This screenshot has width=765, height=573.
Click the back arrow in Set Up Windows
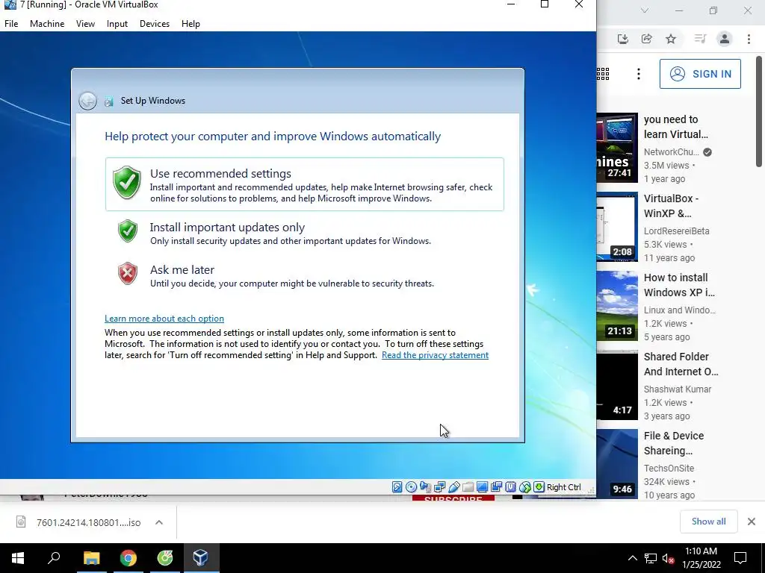pyautogui.click(x=88, y=101)
